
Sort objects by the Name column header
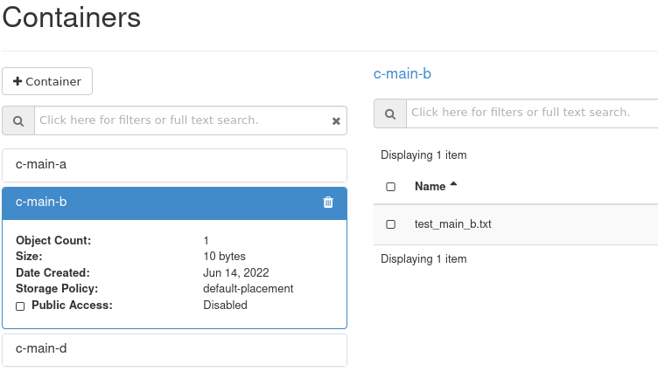tap(430, 187)
